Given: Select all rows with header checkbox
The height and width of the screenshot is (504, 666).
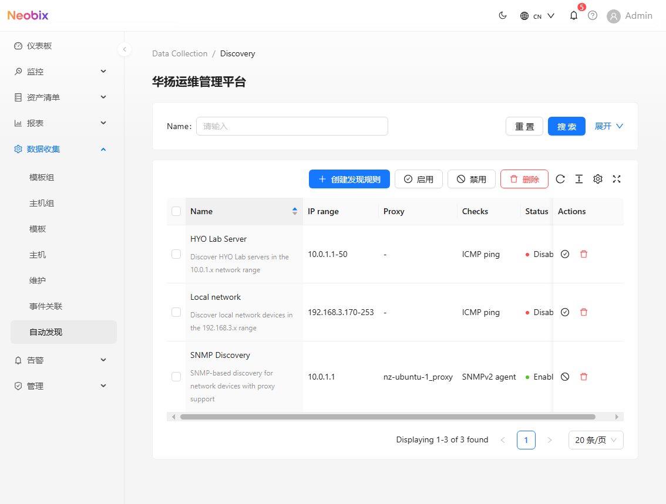Looking at the screenshot, I should click(176, 211).
